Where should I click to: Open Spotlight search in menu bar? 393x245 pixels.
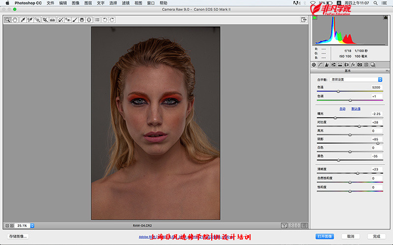coord(375,3)
